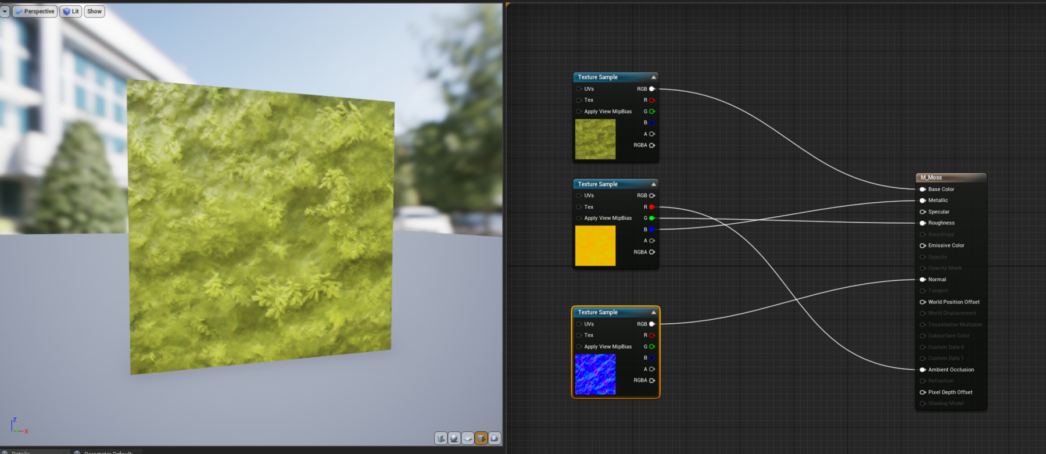This screenshot has width=1046, height=454.
Task: Click the Ambient Occlusion input pin
Action: (922, 370)
